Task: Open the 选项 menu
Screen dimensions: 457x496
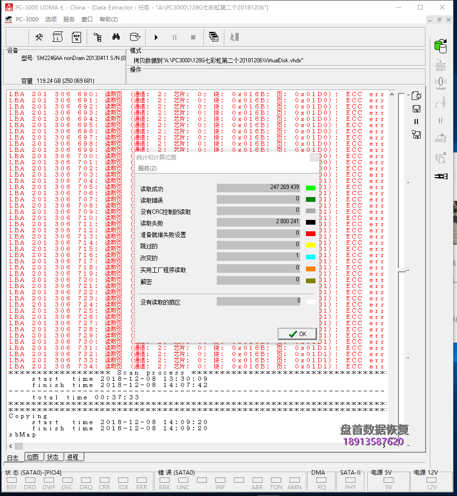Action: [x=51, y=19]
